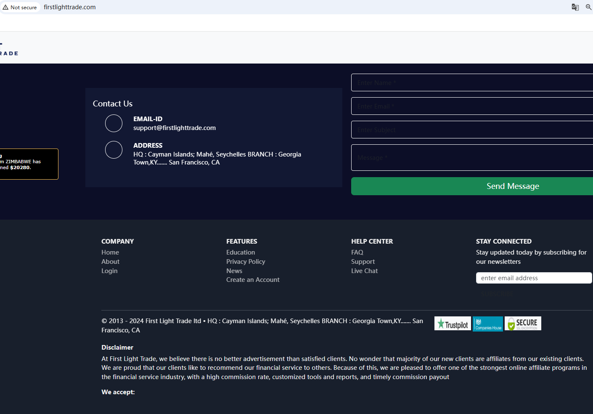
Task: Click the EMAIL-ID circle icon
Action: pos(114,123)
